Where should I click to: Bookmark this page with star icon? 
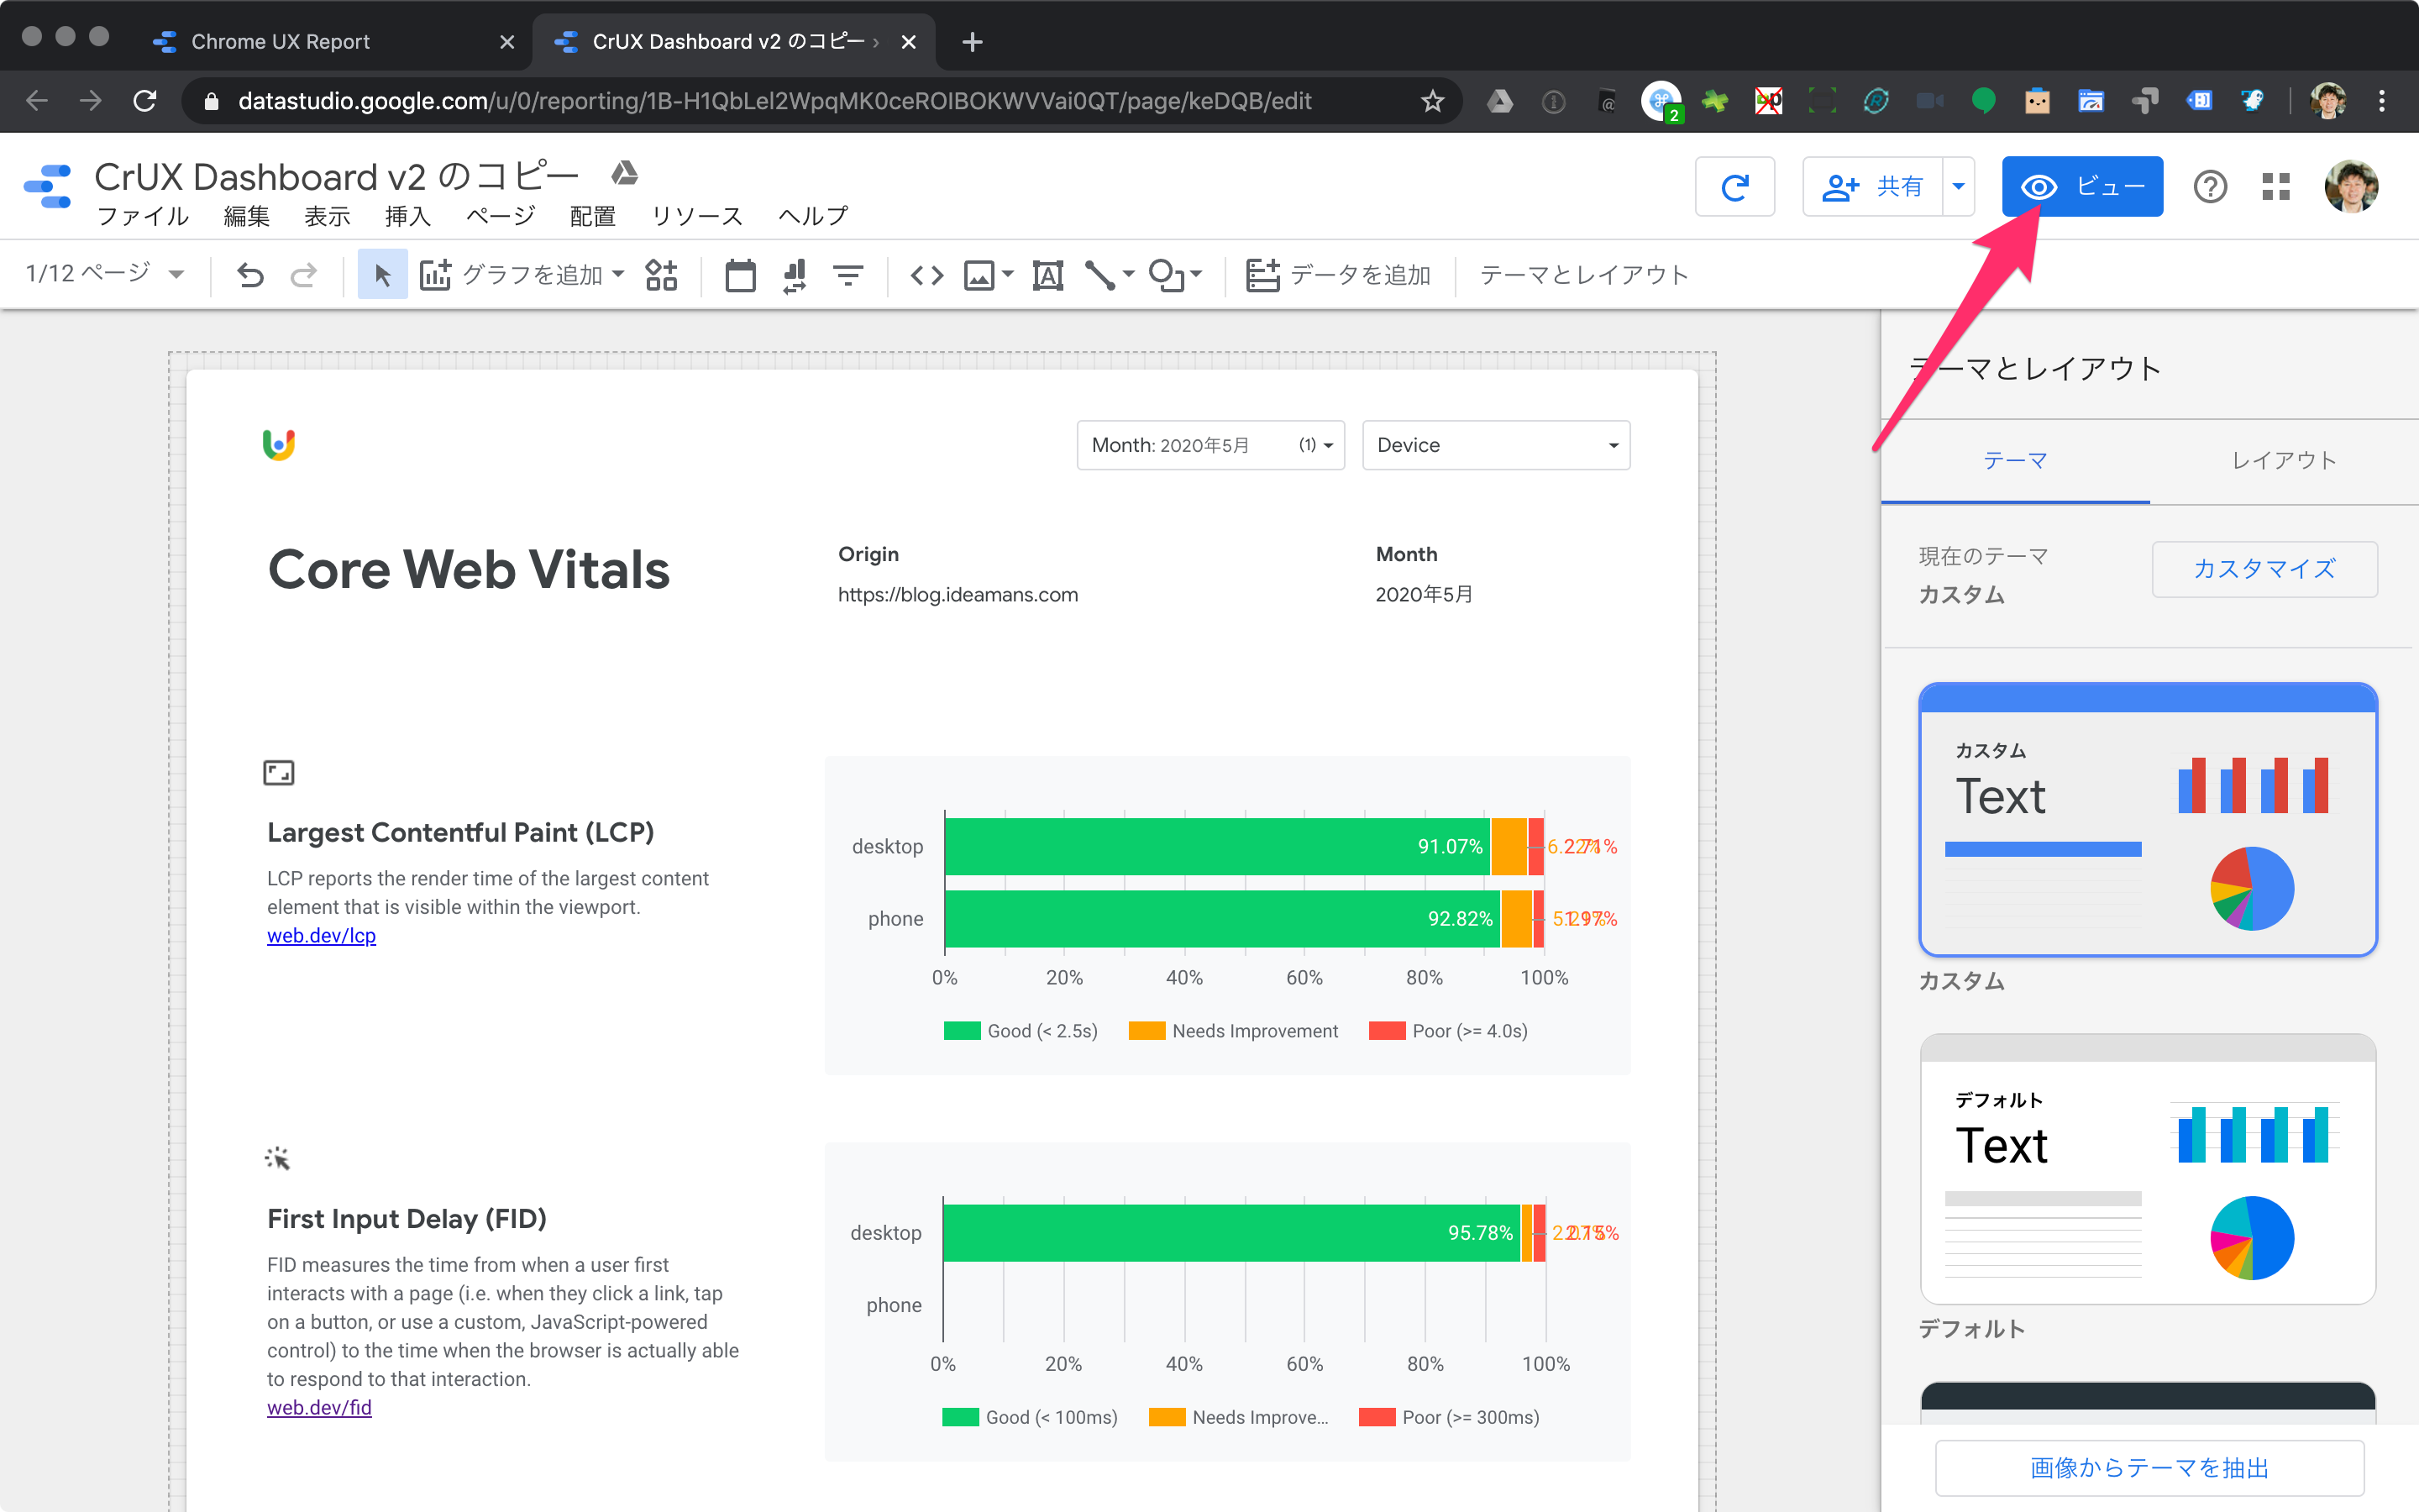click(x=1432, y=101)
